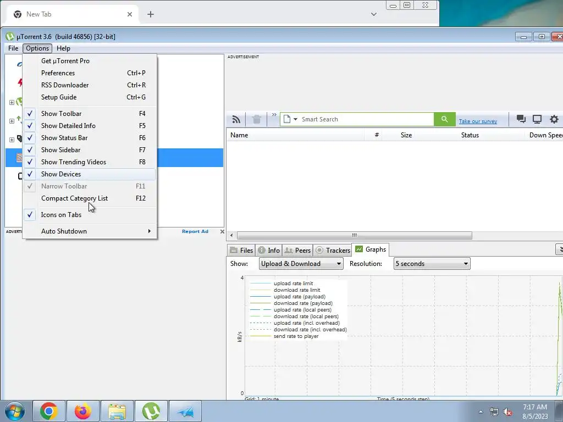
Task: Click the toolbar overflow chevron
Action: click(274, 114)
